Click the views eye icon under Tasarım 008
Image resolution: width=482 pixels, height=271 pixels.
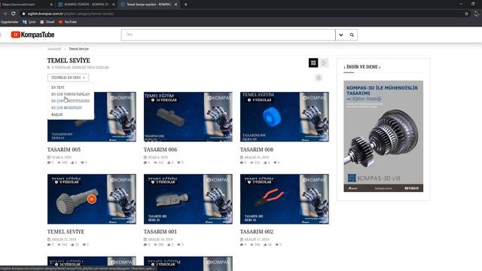coord(252,163)
